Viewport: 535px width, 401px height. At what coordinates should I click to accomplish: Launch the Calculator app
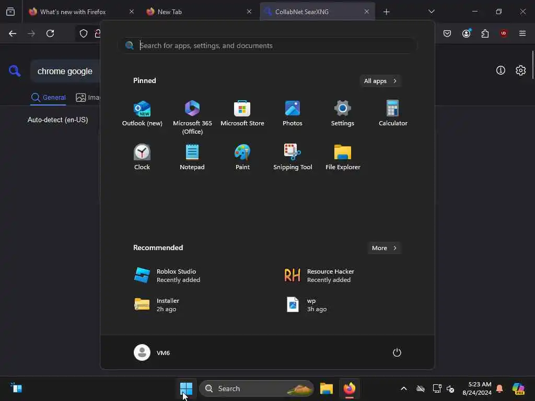point(393,113)
